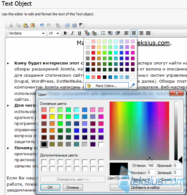Click the More Colors... button
This screenshot has width=187, height=195.
(x=107, y=86)
